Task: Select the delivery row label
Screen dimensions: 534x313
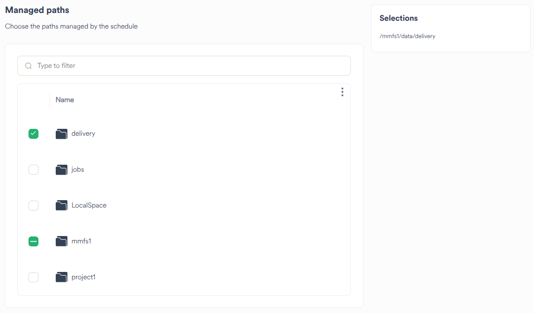Action: [83, 134]
